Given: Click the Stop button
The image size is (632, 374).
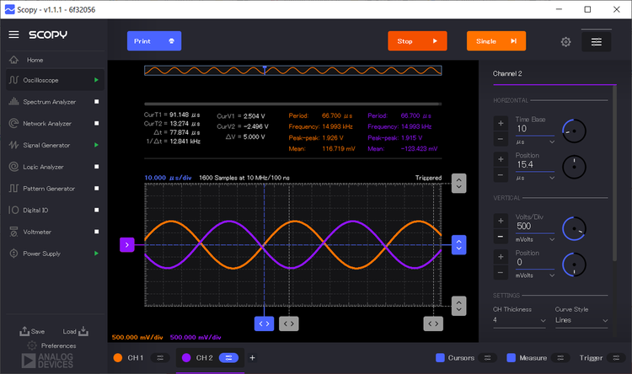Looking at the screenshot, I should tap(417, 41).
